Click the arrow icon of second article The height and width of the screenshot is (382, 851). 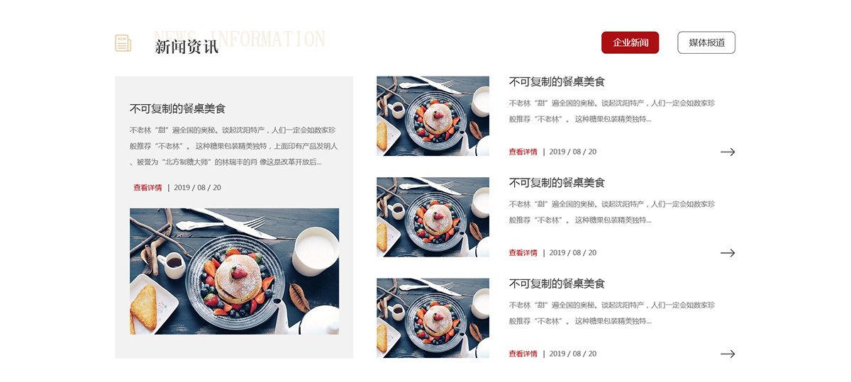tap(728, 253)
